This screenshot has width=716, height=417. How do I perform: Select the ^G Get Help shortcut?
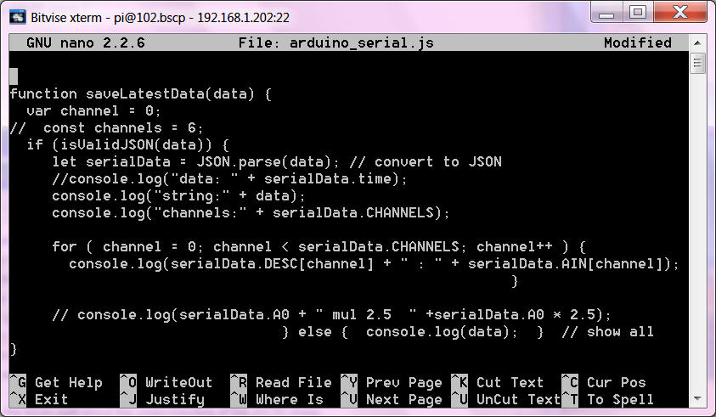point(56,382)
